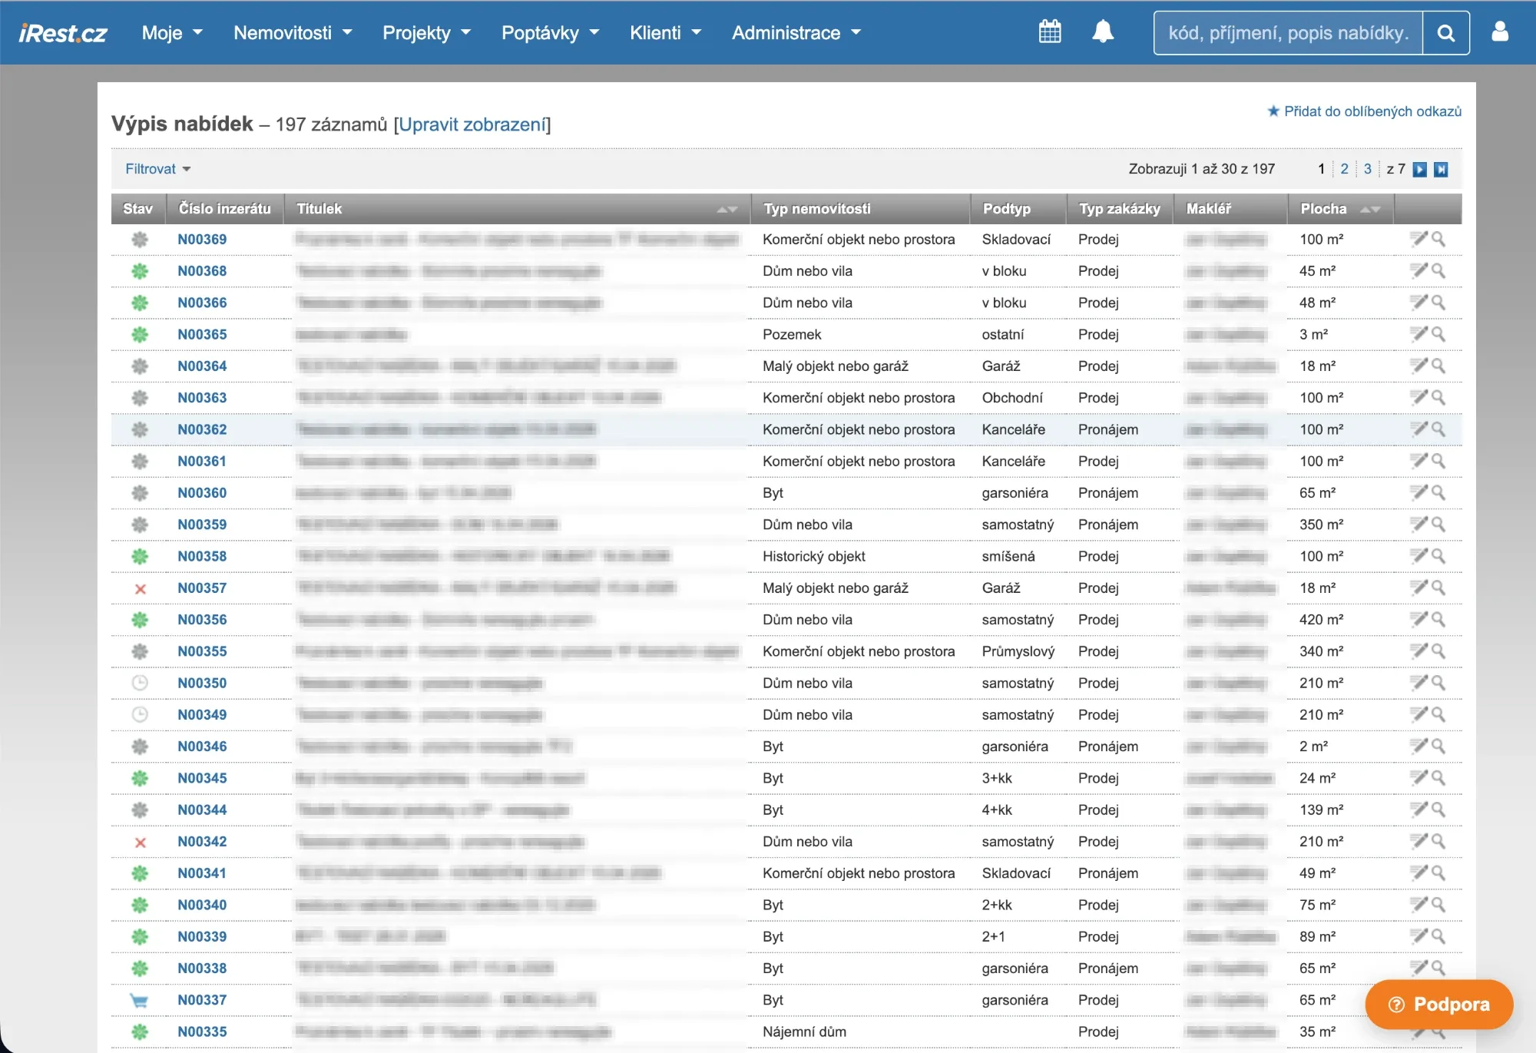This screenshot has height=1053, width=1536.
Task: Open the user profile icon
Action: (x=1500, y=31)
